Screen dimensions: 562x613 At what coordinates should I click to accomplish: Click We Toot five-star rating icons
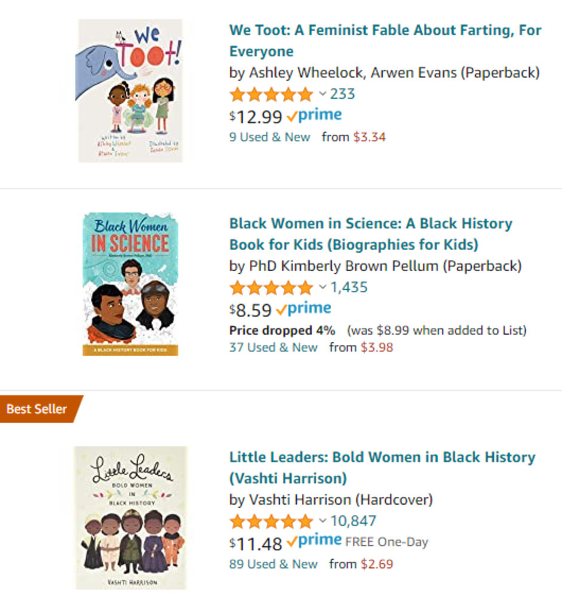click(271, 95)
